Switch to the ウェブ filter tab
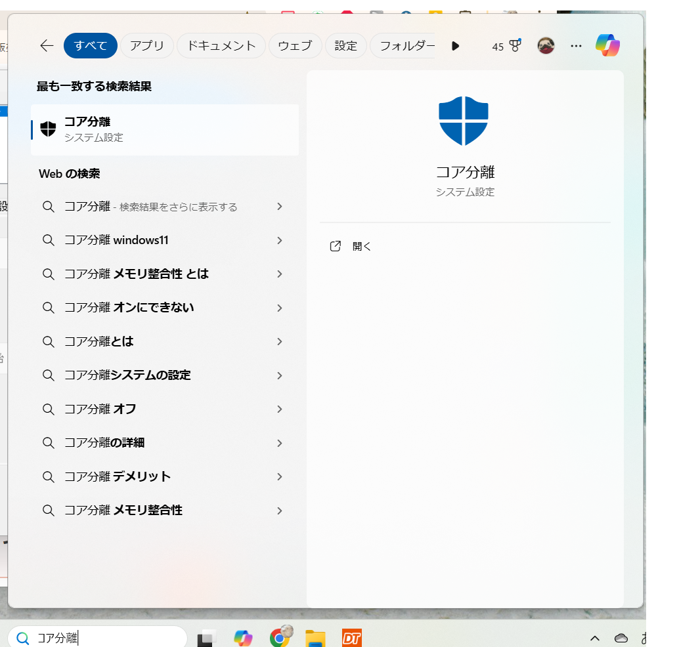 [295, 46]
